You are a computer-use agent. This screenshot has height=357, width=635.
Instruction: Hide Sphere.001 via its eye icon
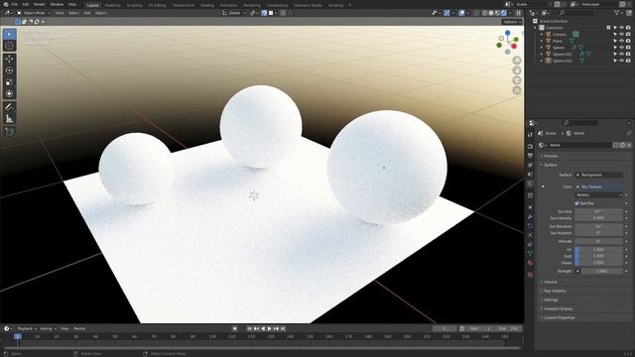(622, 54)
